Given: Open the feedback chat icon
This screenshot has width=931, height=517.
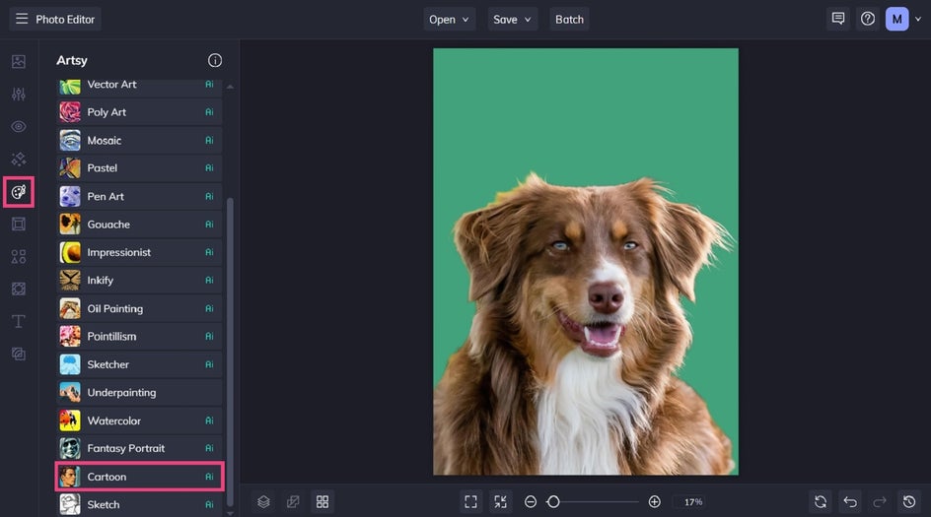Looking at the screenshot, I should point(837,19).
